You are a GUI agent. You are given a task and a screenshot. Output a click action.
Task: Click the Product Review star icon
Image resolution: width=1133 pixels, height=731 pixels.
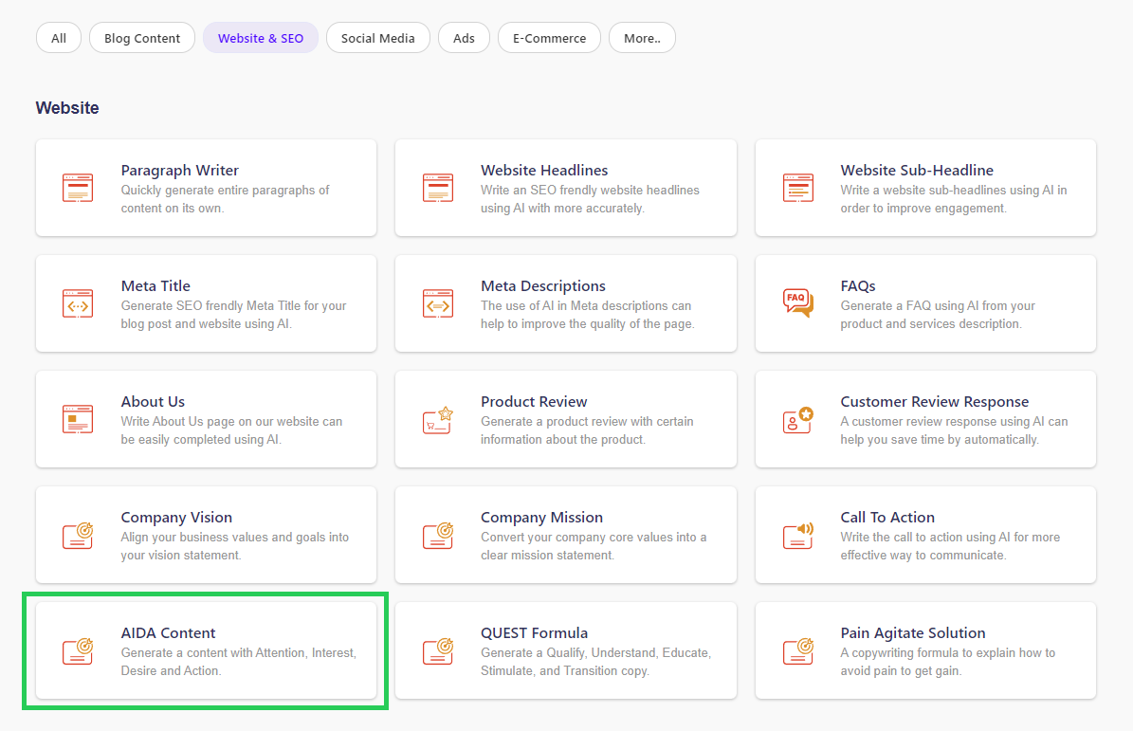click(x=437, y=419)
